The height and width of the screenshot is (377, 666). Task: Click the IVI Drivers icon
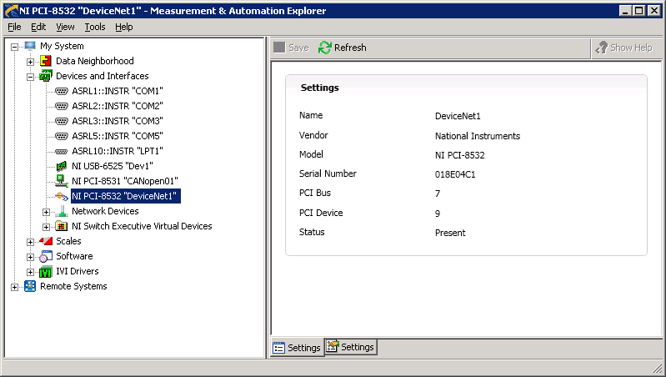[46, 271]
